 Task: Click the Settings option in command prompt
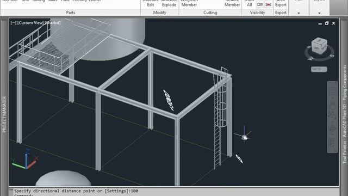(x=117, y=191)
